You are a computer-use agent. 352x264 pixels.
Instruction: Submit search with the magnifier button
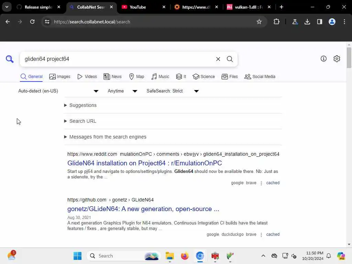(x=230, y=59)
